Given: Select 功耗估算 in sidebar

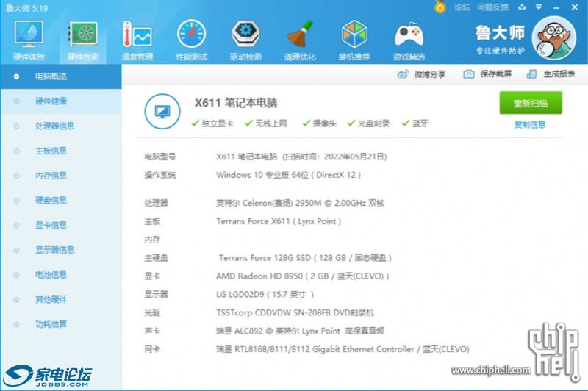Looking at the screenshot, I should [61, 324].
